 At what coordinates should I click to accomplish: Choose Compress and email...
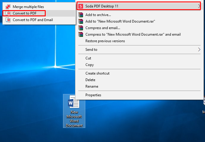point(139,28)
